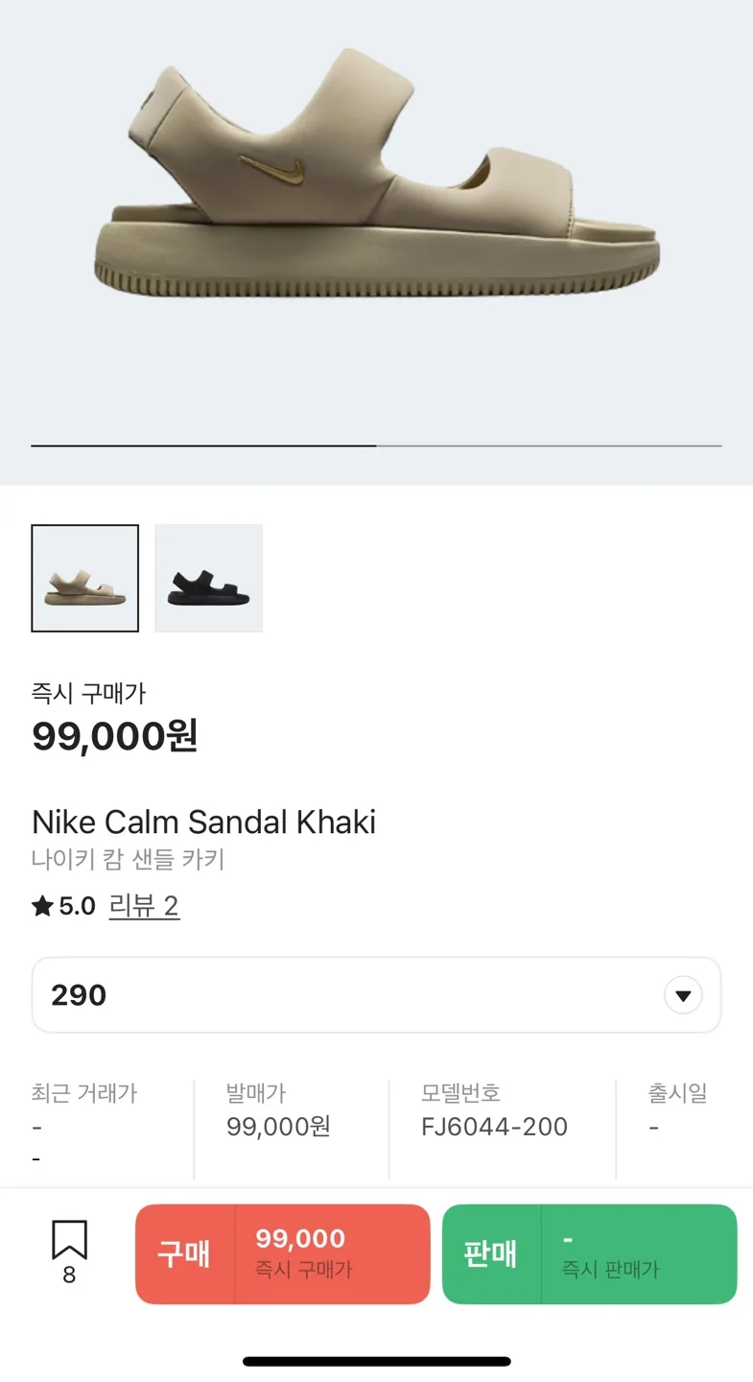
Task: Switch to the black sandal thumbnail
Action: coord(208,578)
